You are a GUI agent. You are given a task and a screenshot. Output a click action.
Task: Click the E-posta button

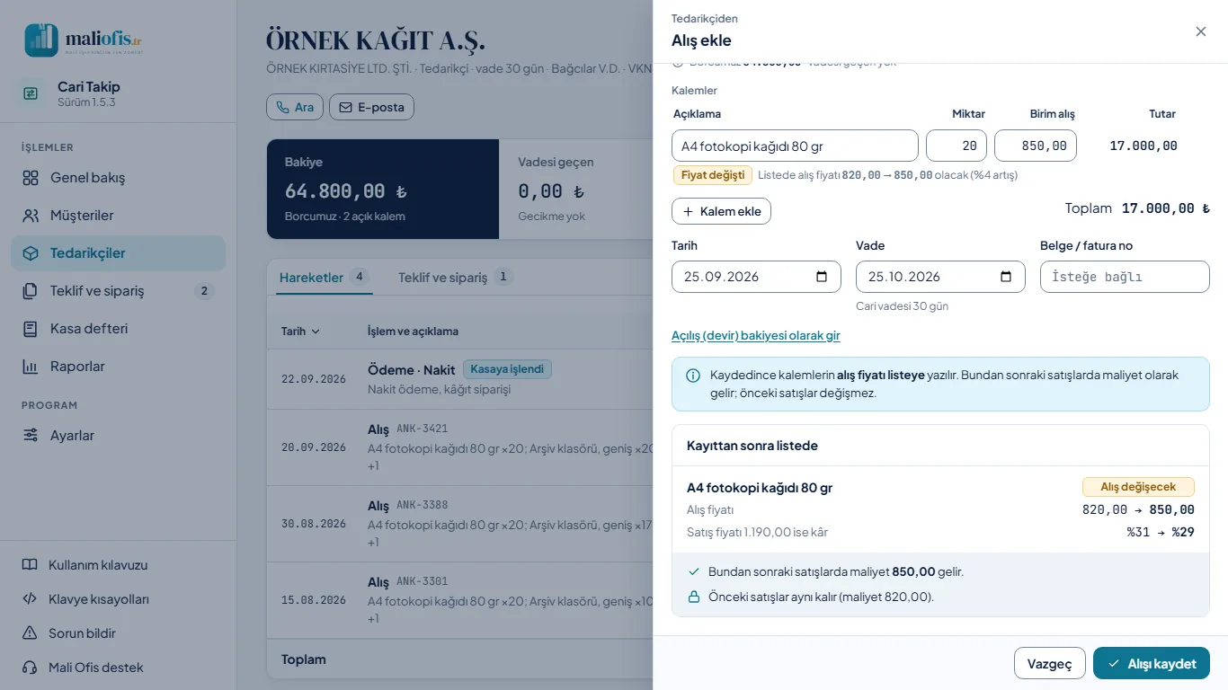[x=371, y=107]
